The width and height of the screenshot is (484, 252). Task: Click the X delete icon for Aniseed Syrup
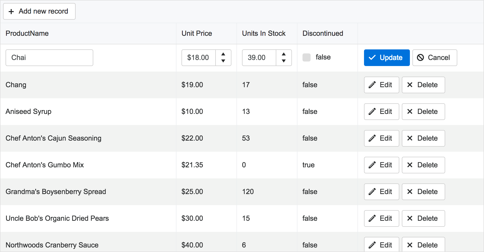click(x=410, y=112)
